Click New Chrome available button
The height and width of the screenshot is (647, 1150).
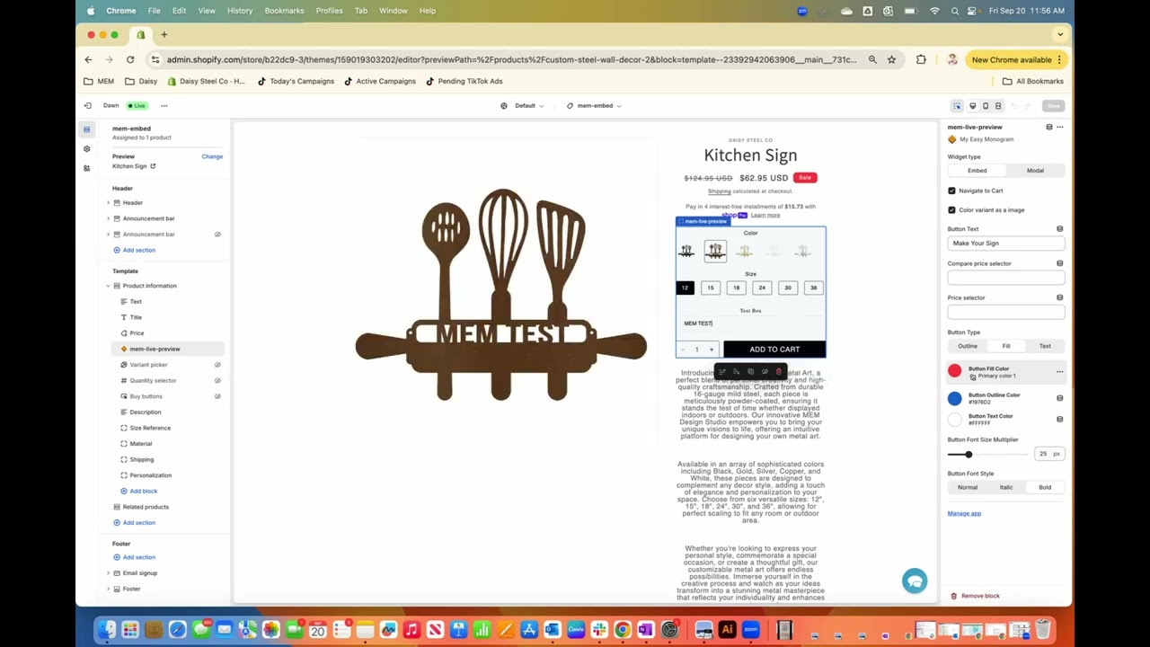pos(1017,59)
